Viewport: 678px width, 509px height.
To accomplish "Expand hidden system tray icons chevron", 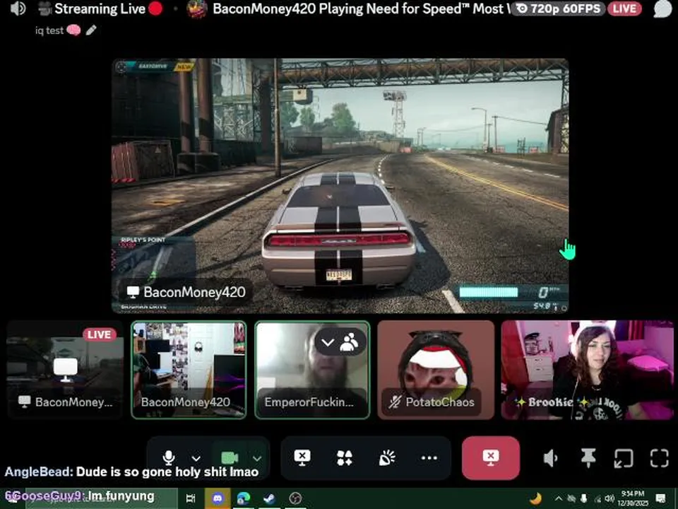I will click(x=559, y=498).
